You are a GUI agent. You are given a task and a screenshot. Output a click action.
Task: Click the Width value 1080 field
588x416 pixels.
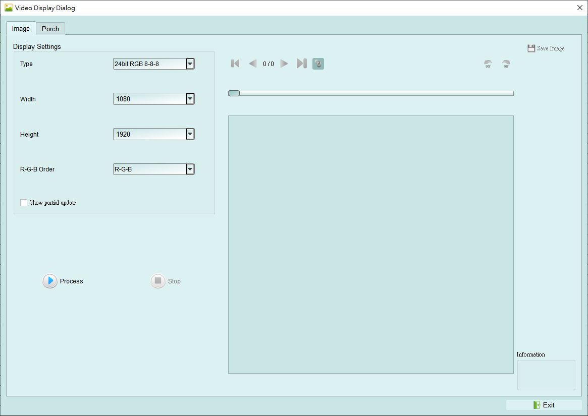[x=149, y=99]
